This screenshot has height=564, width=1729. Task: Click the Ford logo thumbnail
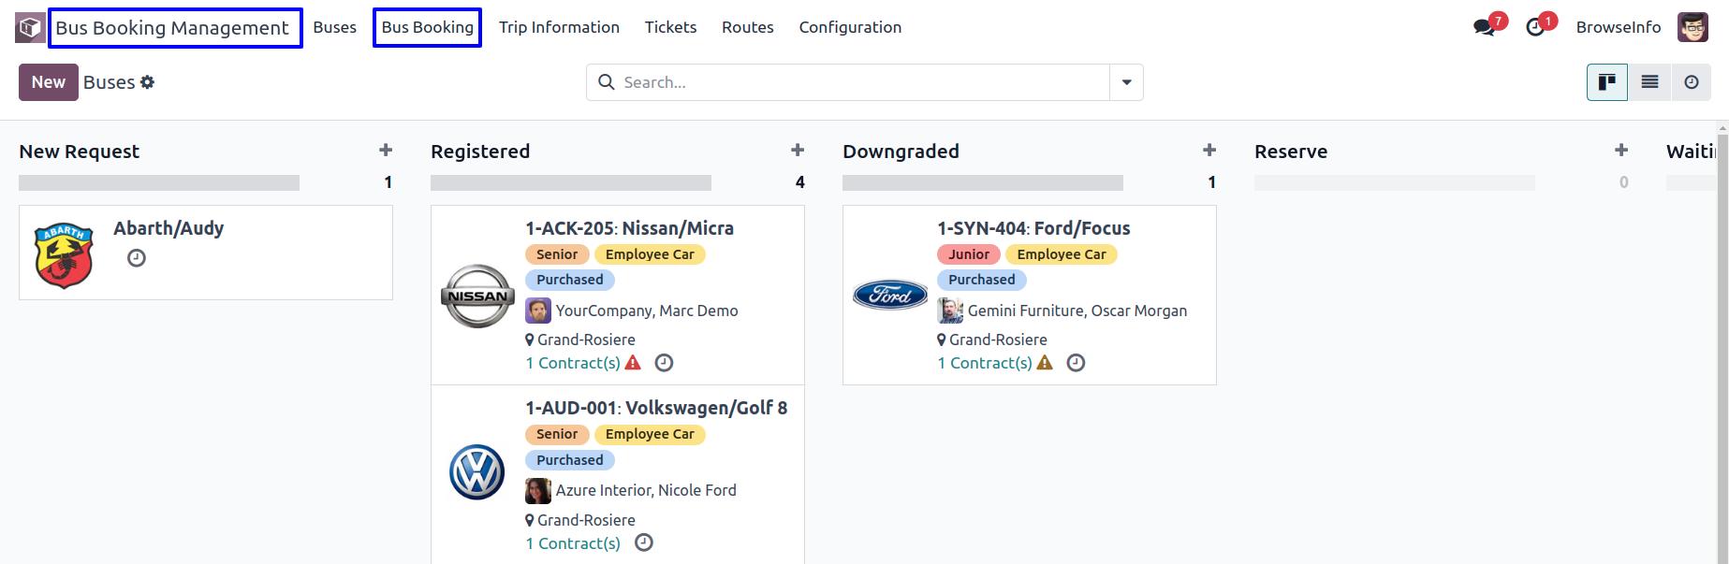click(x=890, y=296)
